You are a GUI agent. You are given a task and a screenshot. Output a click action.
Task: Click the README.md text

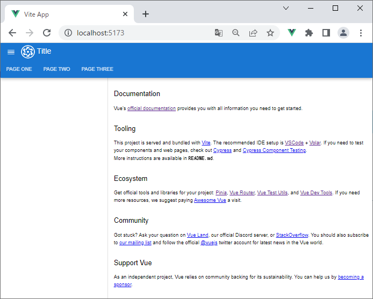click(x=200, y=158)
